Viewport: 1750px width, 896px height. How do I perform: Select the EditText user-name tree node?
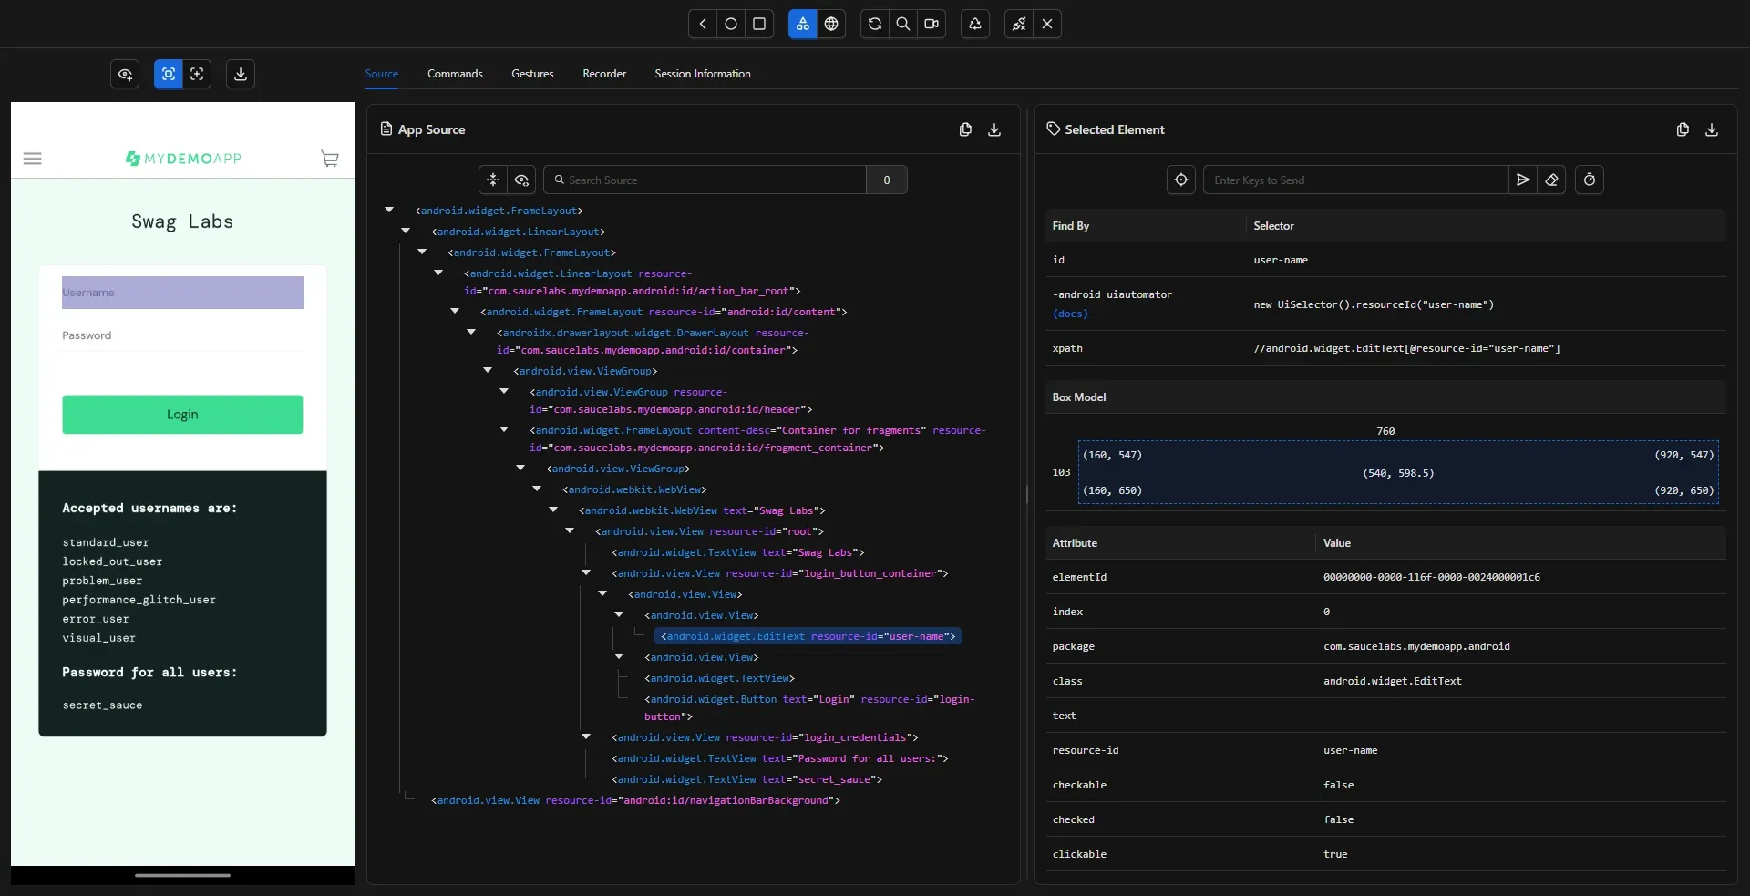pyautogui.click(x=808, y=636)
